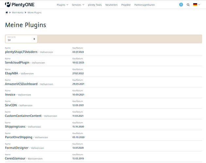Screen dimensions: 206x163
Task: Open the Invoice plugin entry
Action: [10, 95]
